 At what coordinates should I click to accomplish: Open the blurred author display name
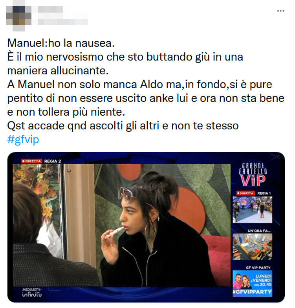[x=50, y=9]
